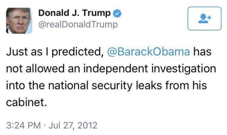The height and width of the screenshot is (135, 227).
Task: Click the word "cabinet." in the tweet
Action: click(27, 104)
